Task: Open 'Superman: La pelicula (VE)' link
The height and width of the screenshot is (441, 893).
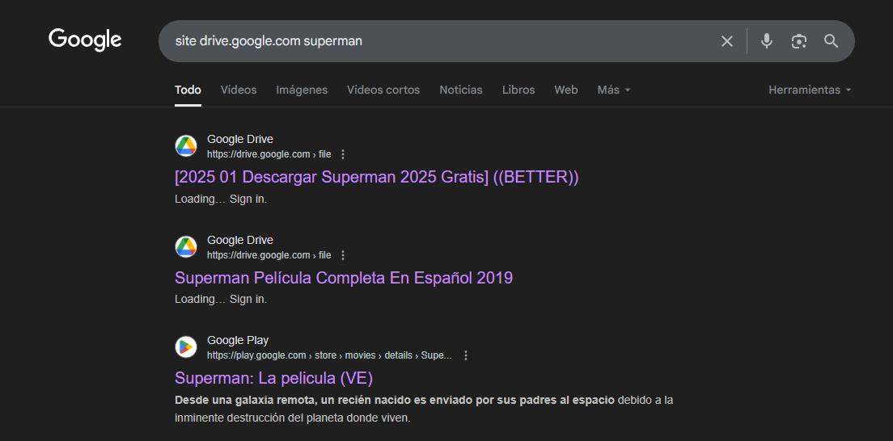Action: point(273,378)
